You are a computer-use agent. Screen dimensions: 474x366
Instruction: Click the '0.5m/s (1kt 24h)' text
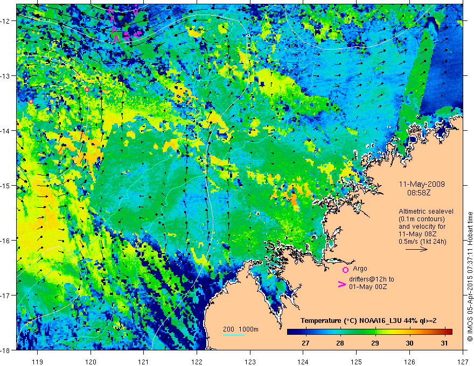(422, 242)
